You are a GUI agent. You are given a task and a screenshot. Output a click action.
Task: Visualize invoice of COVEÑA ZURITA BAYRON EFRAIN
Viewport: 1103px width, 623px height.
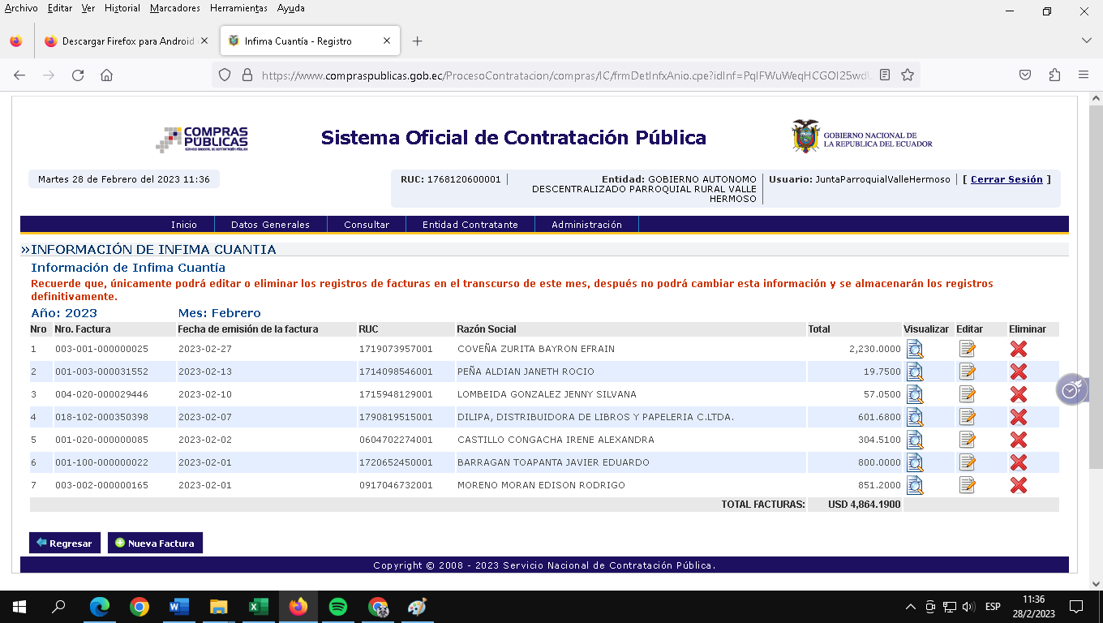pos(915,349)
